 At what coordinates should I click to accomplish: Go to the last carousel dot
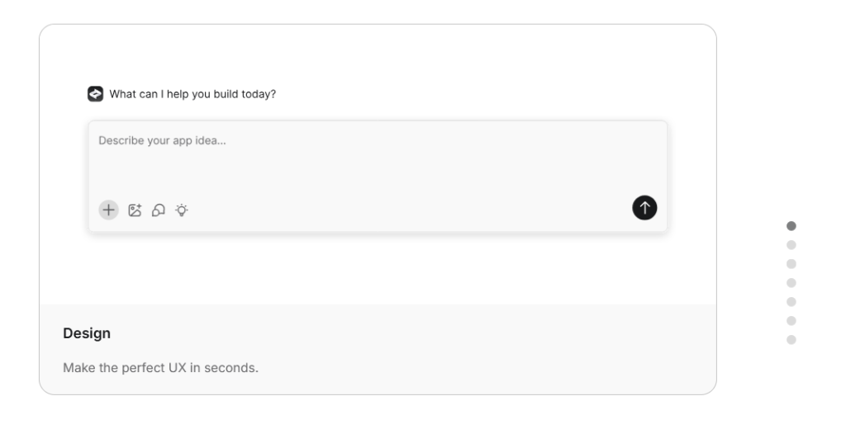[x=791, y=340]
